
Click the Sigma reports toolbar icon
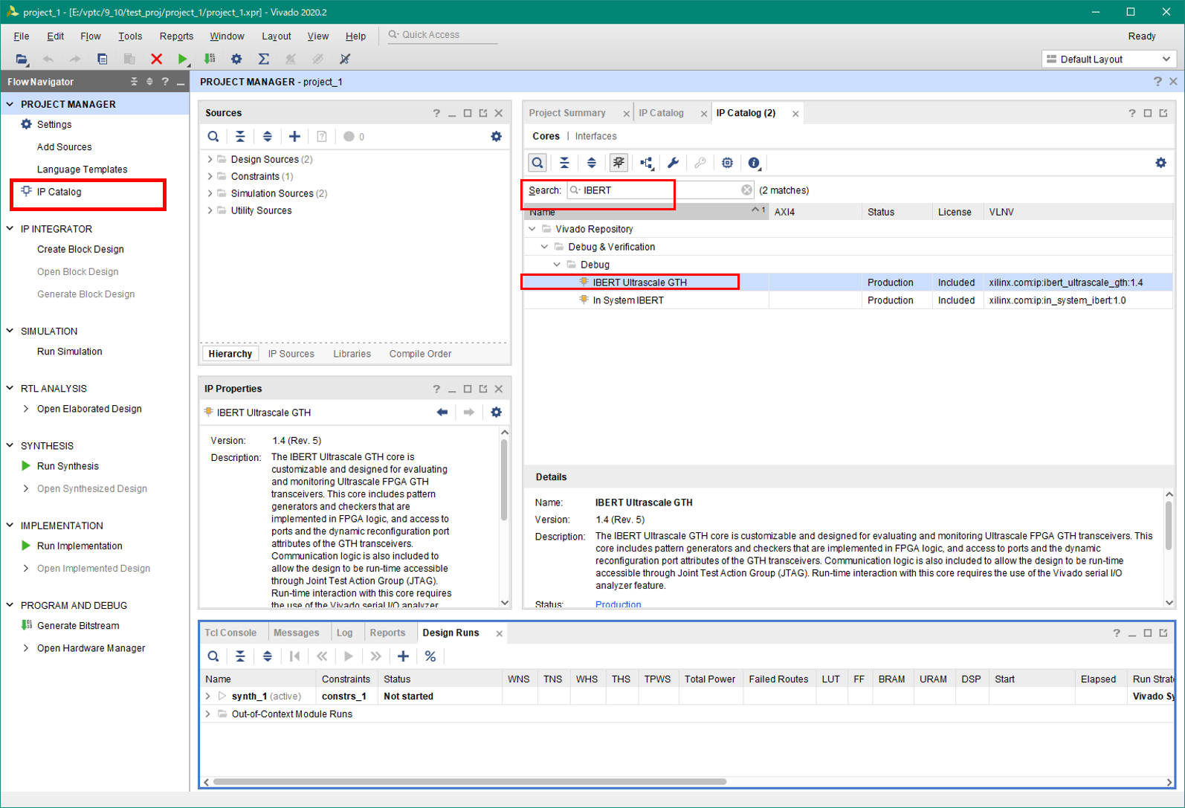pyautogui.click(x=263, y=59)
